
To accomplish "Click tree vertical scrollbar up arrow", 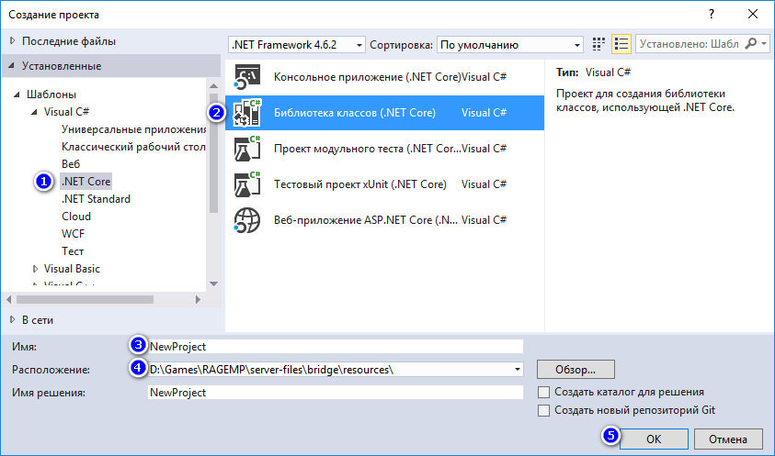I will (213, 86).
